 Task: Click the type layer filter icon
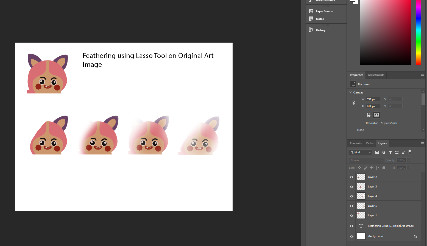[x=390, y=152]
